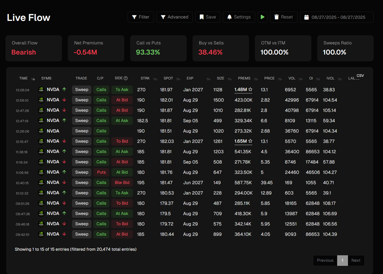Open alert Settings with the bell icon
The width and height of the screenshot is (383, 274).
pyautogui.click(x=239, y=17)
